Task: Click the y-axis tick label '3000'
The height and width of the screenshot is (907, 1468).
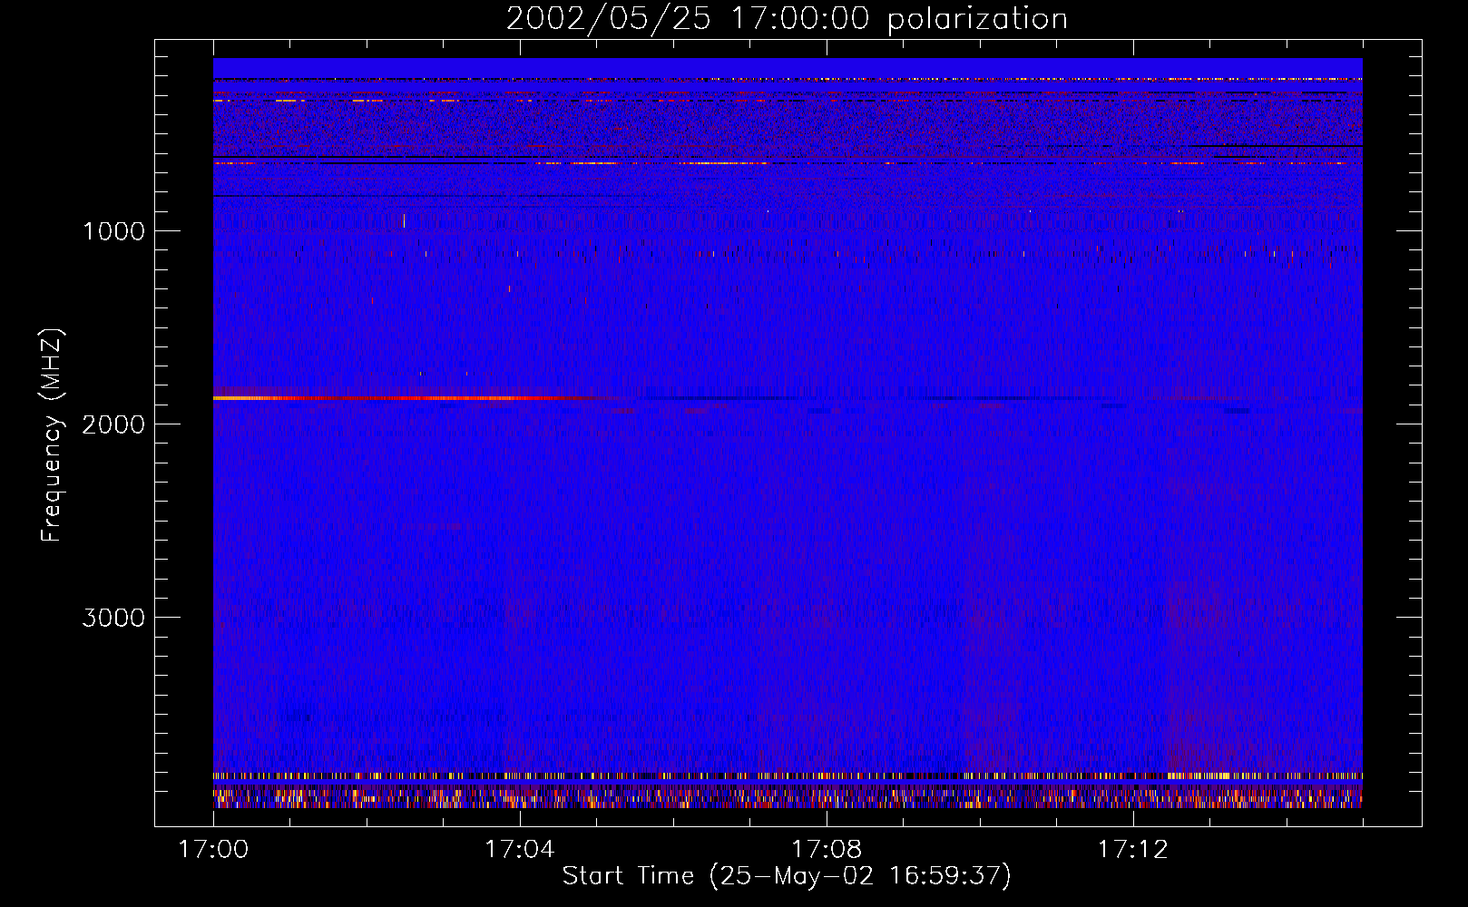Action: point(113,618)
